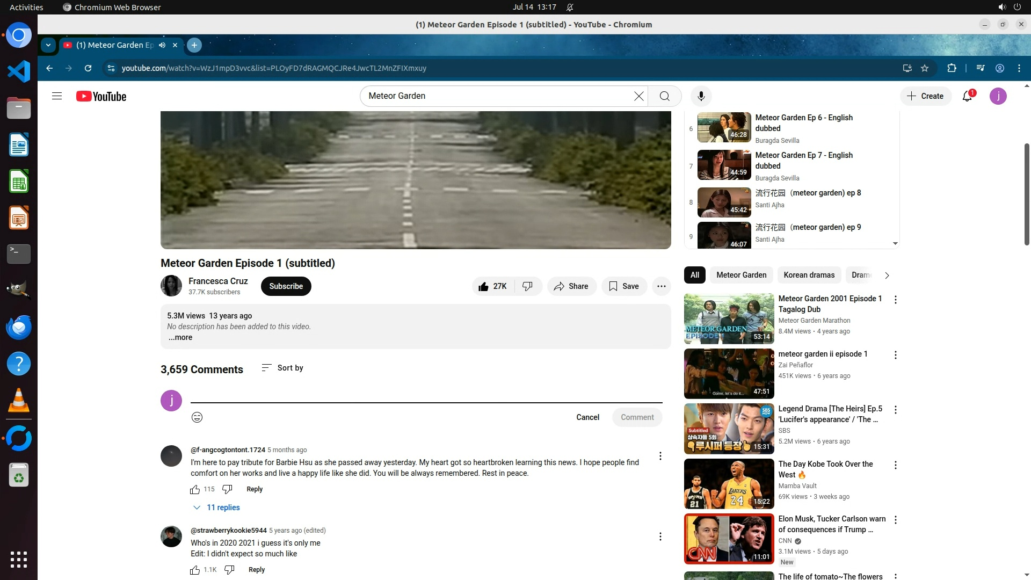Click the emoji picker icon
This screenshot has width=1031, height=580.
pyautogui.click(x=197, y=417)
